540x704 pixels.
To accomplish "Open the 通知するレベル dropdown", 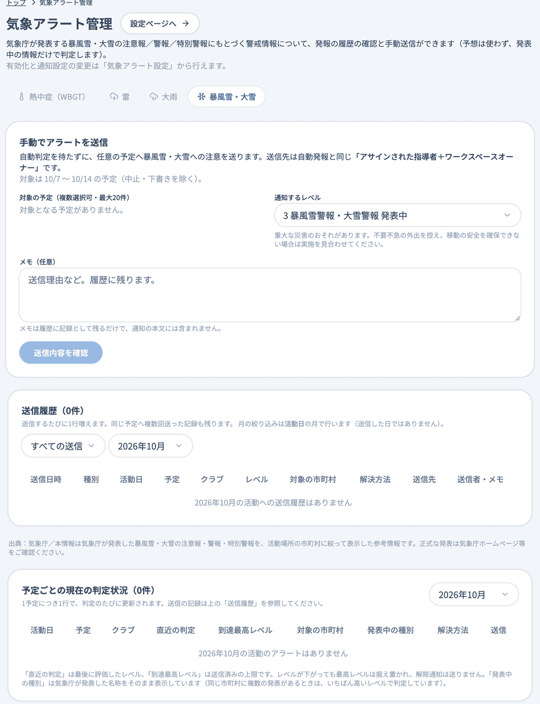I will point(397,216).
